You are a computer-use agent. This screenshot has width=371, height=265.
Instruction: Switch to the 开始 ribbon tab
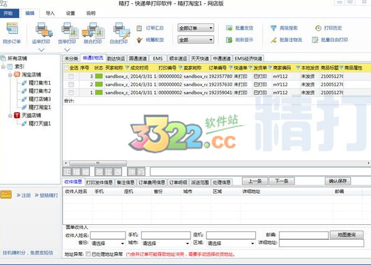click(9, 14)
